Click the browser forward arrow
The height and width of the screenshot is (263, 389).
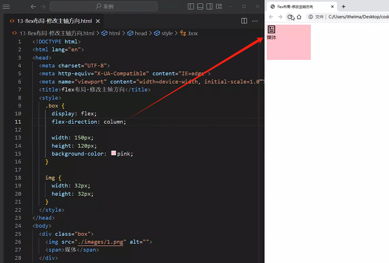tap(280, 17)
